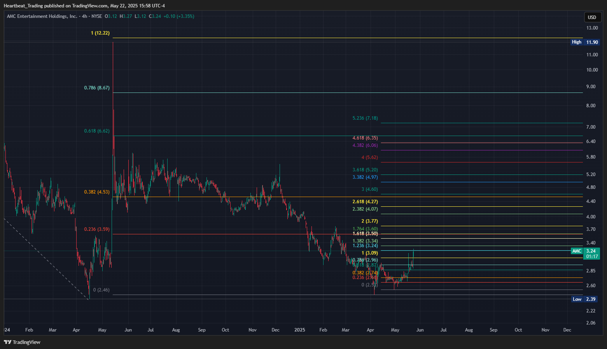Screen dimensions: 607x349
Task: Click the C3.24 close value in the header
Action: click(155, 16)
